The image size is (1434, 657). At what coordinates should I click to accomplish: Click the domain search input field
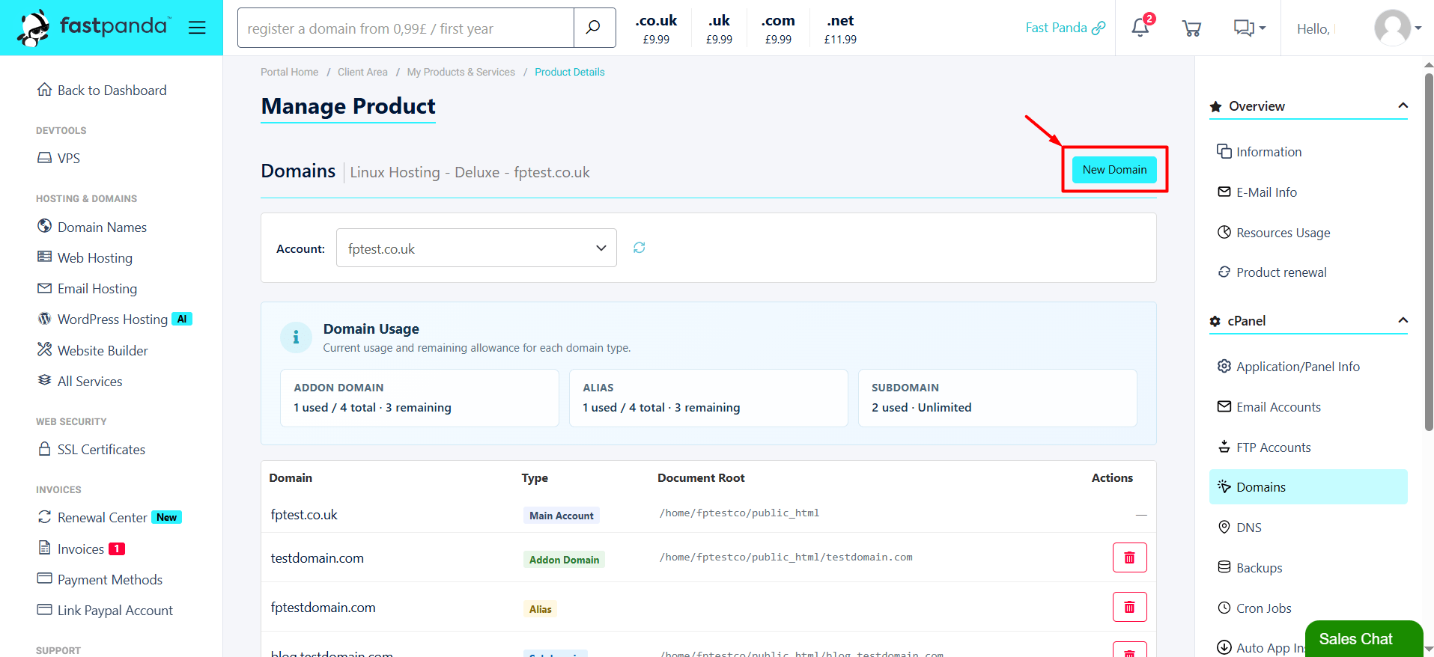406,28
